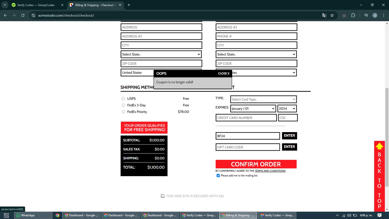Open the tab search chevron
The height and width of the screenshot is (219, 389).
click(5, 5)
